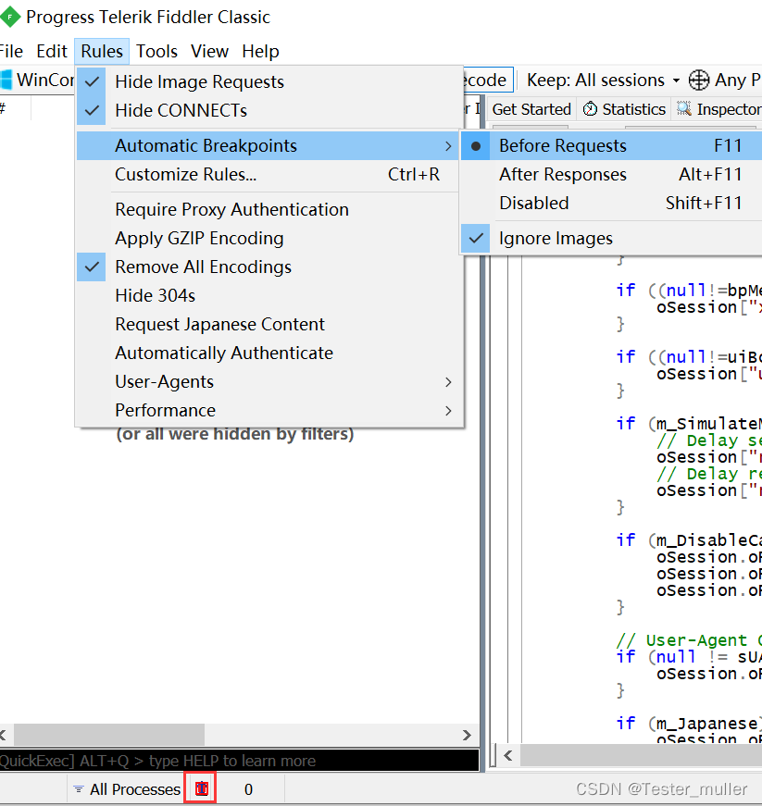Switch to Statistics tab

click(624, 109)
